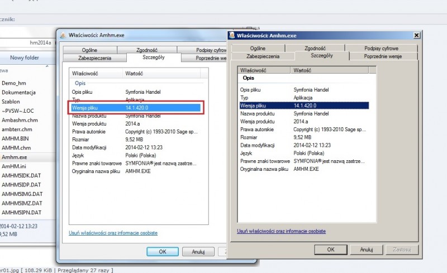Viewport: 447px width, 273px height.
Task: Select ~PVSW~.LOC file in Explorer list
Action: coord(18,111)
